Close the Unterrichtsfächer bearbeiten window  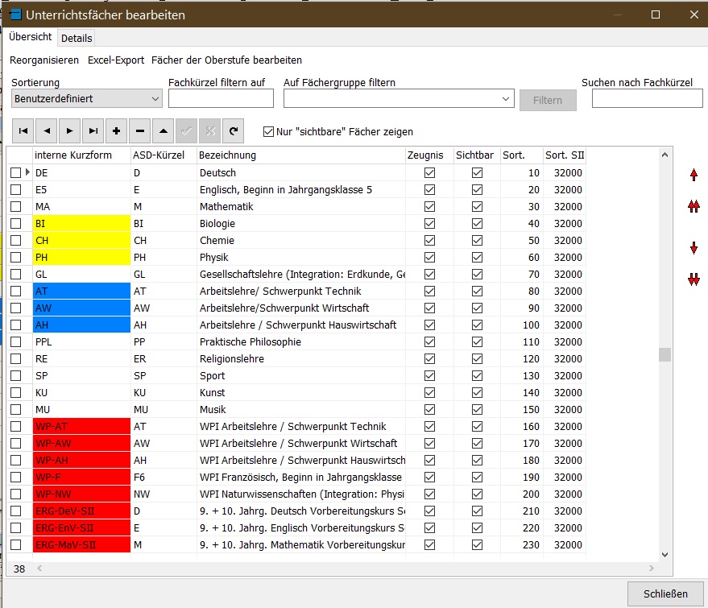(x=694, y=14)
